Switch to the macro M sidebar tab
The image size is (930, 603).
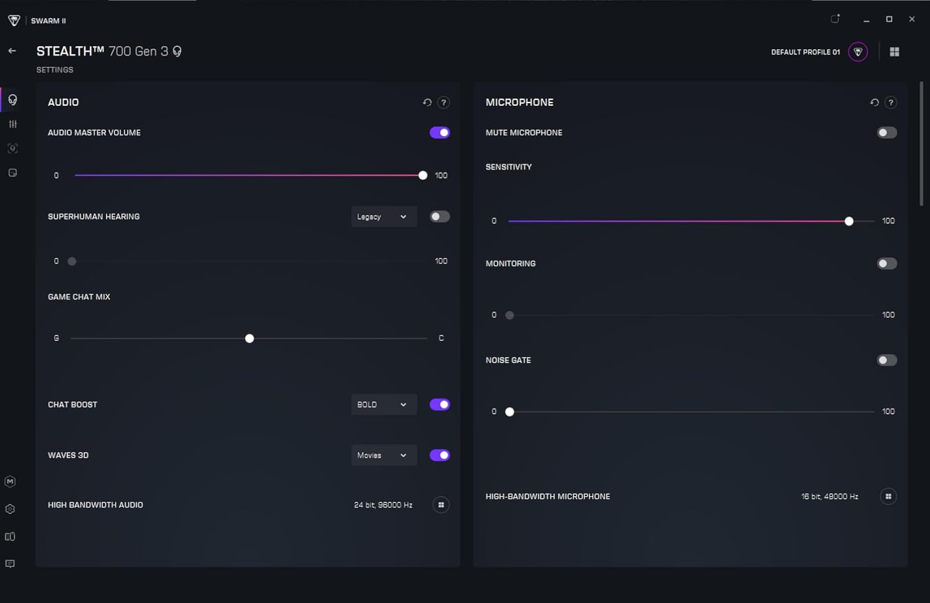coord(10,481)
